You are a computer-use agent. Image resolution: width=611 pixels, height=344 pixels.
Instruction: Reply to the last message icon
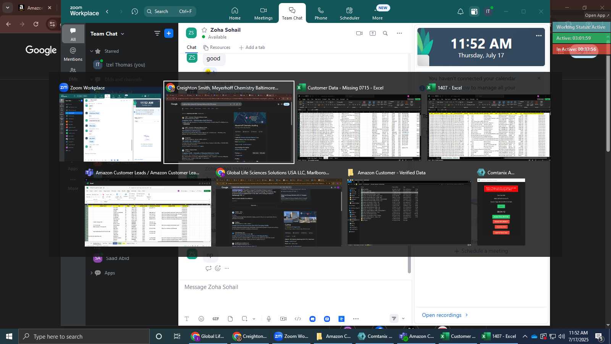coord(209,268)
